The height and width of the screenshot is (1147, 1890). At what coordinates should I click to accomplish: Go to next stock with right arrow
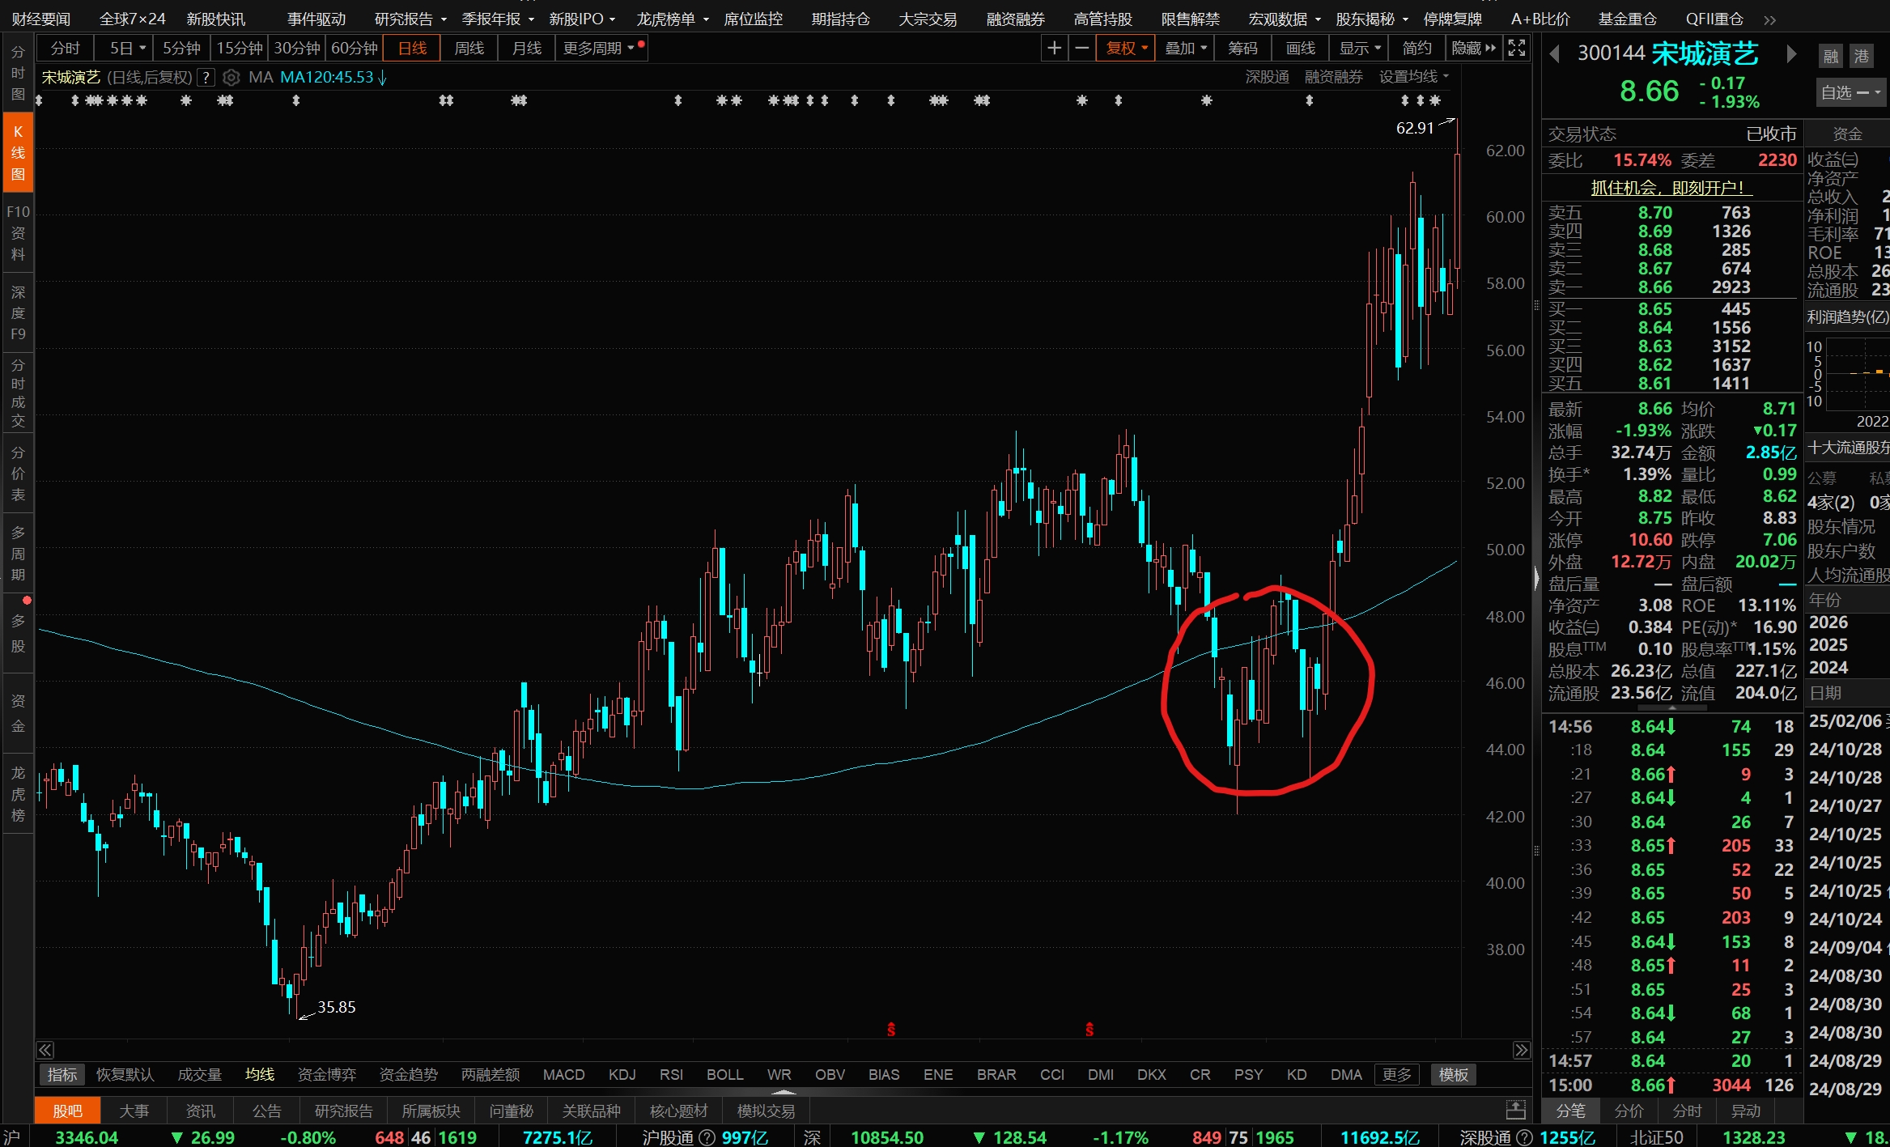click(1791, 54)
